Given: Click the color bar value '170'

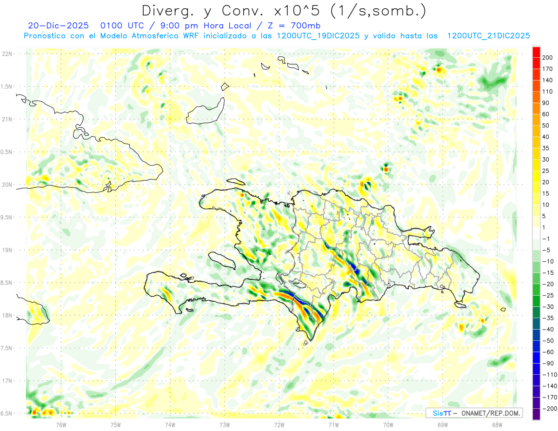Looking at the screenshot, I should pyautogui.click(x=547, y=69).
